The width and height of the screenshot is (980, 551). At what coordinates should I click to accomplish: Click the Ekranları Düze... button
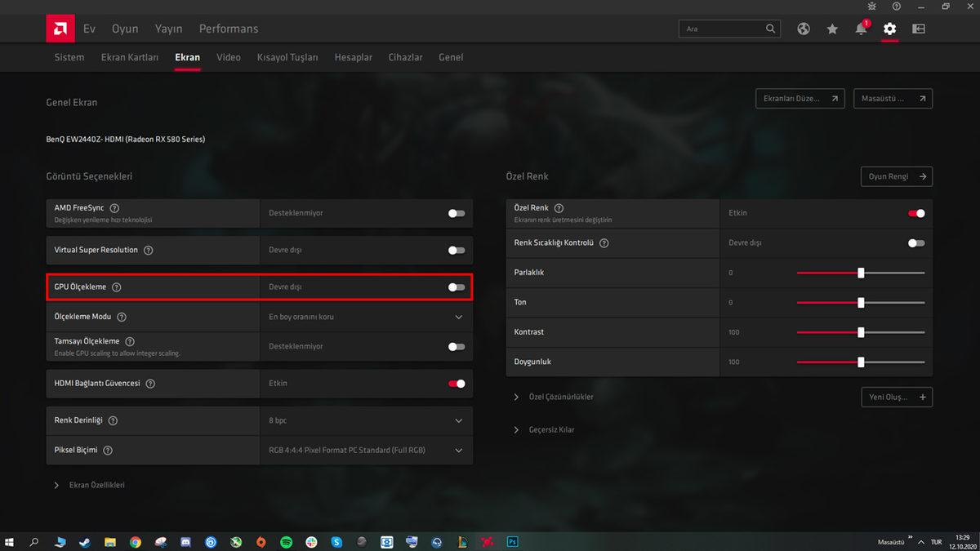(x=800, y=98)
